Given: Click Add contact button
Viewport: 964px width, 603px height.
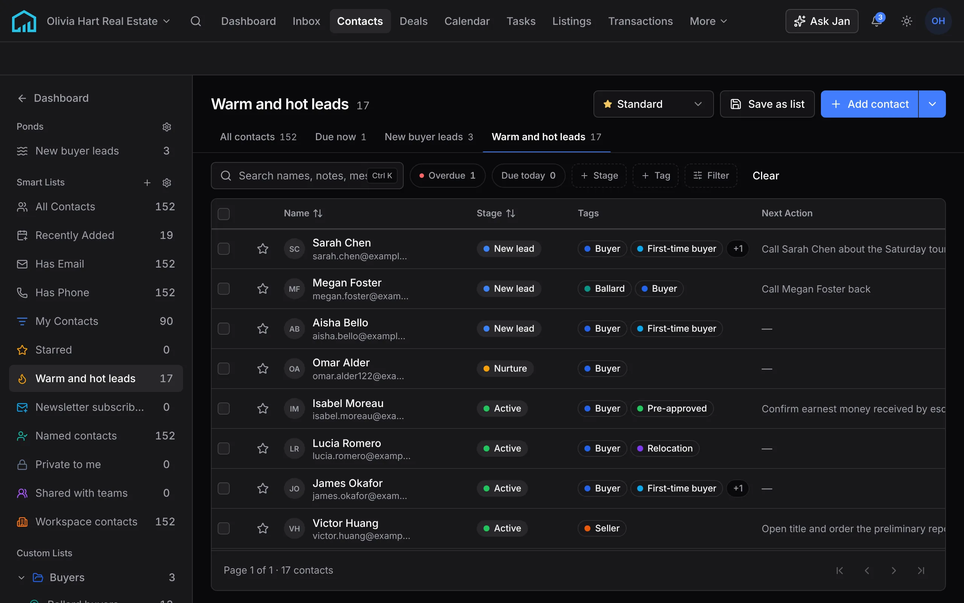Looking at the screenshot, I should click(x=869, y=104).
